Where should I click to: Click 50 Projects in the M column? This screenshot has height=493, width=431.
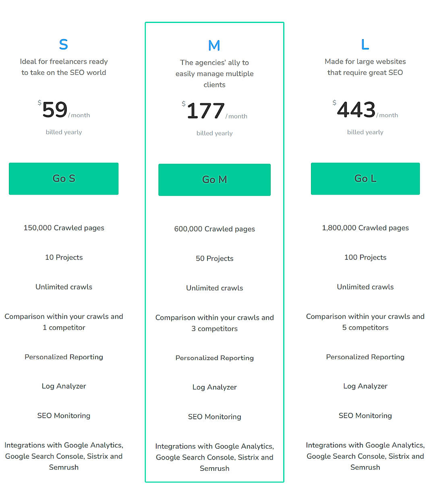click(214, 258)
